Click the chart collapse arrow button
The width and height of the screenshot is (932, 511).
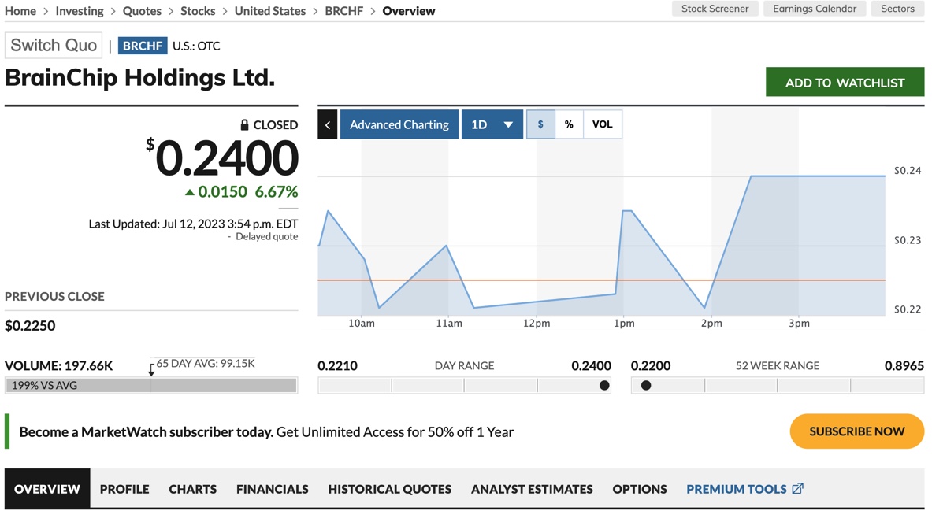click(x=328, y=124)
